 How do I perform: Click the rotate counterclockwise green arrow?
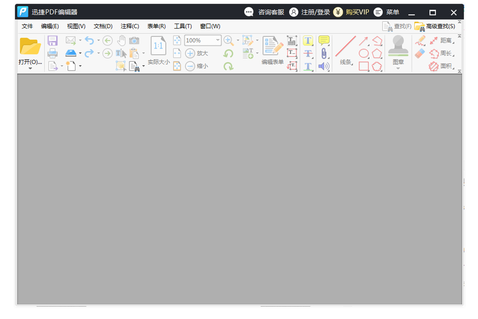click(x=228, y=54)
